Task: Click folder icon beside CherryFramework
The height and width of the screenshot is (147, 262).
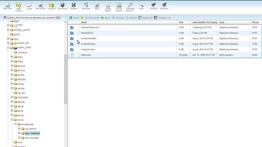Action: (x=72, y=27)
